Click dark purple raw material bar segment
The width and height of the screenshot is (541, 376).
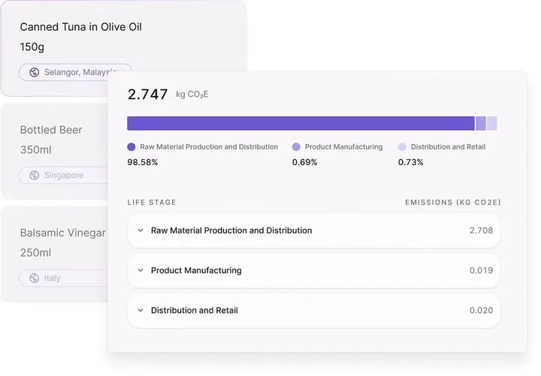(x=301, y=123)
